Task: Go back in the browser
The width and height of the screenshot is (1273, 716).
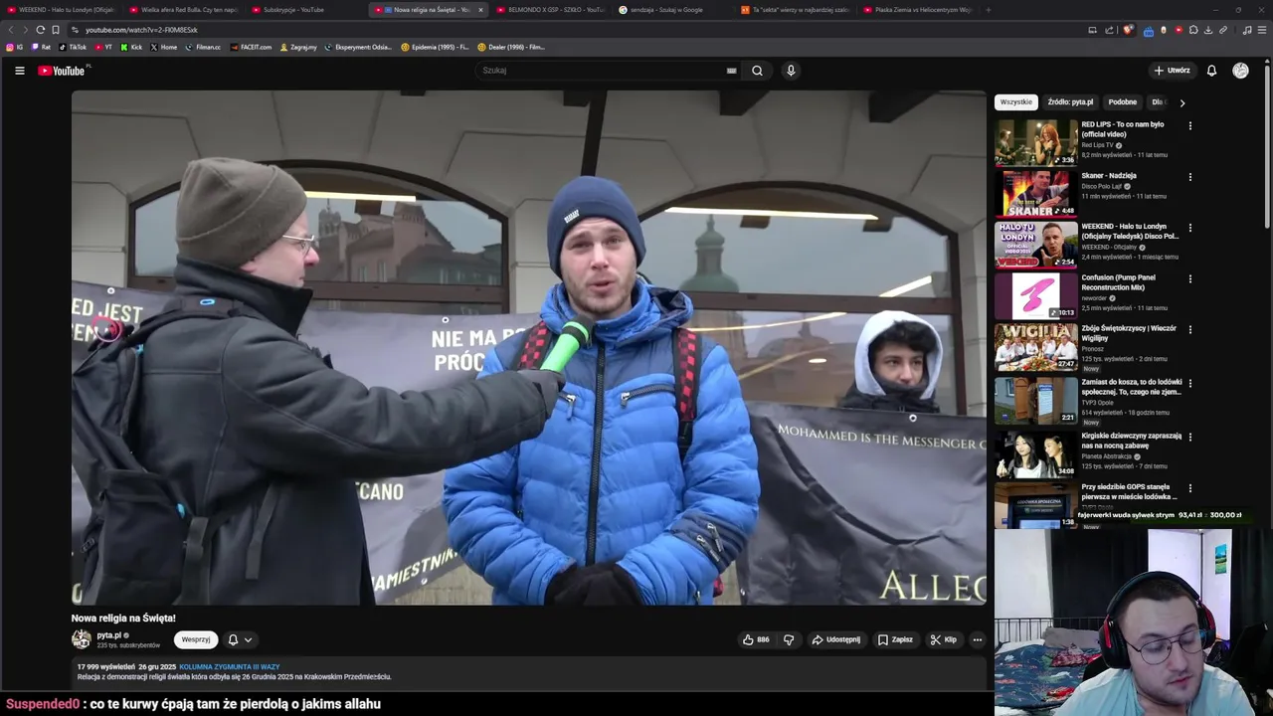Action: [x=11, y=30]
